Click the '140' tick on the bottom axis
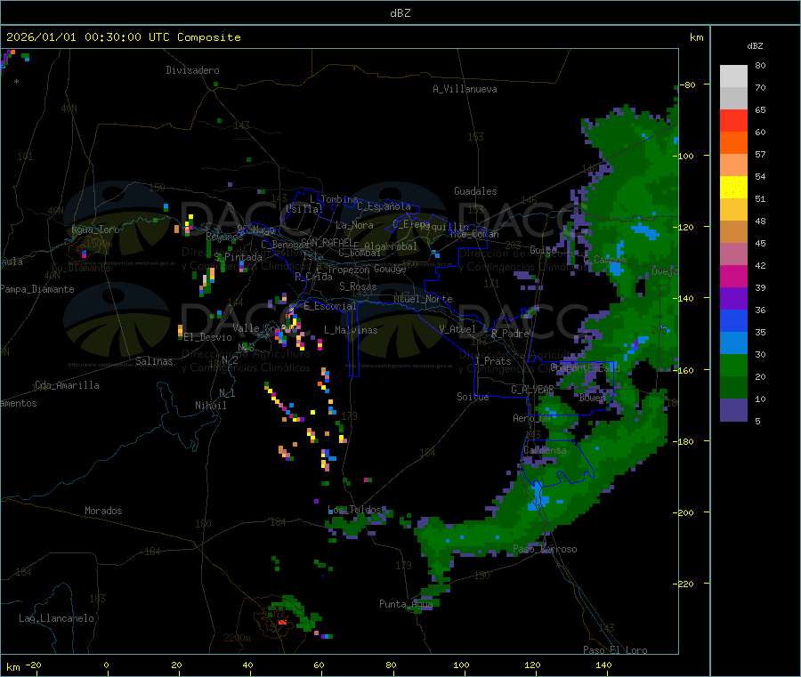This screenshot has height=677, width=801. point(603,665)
